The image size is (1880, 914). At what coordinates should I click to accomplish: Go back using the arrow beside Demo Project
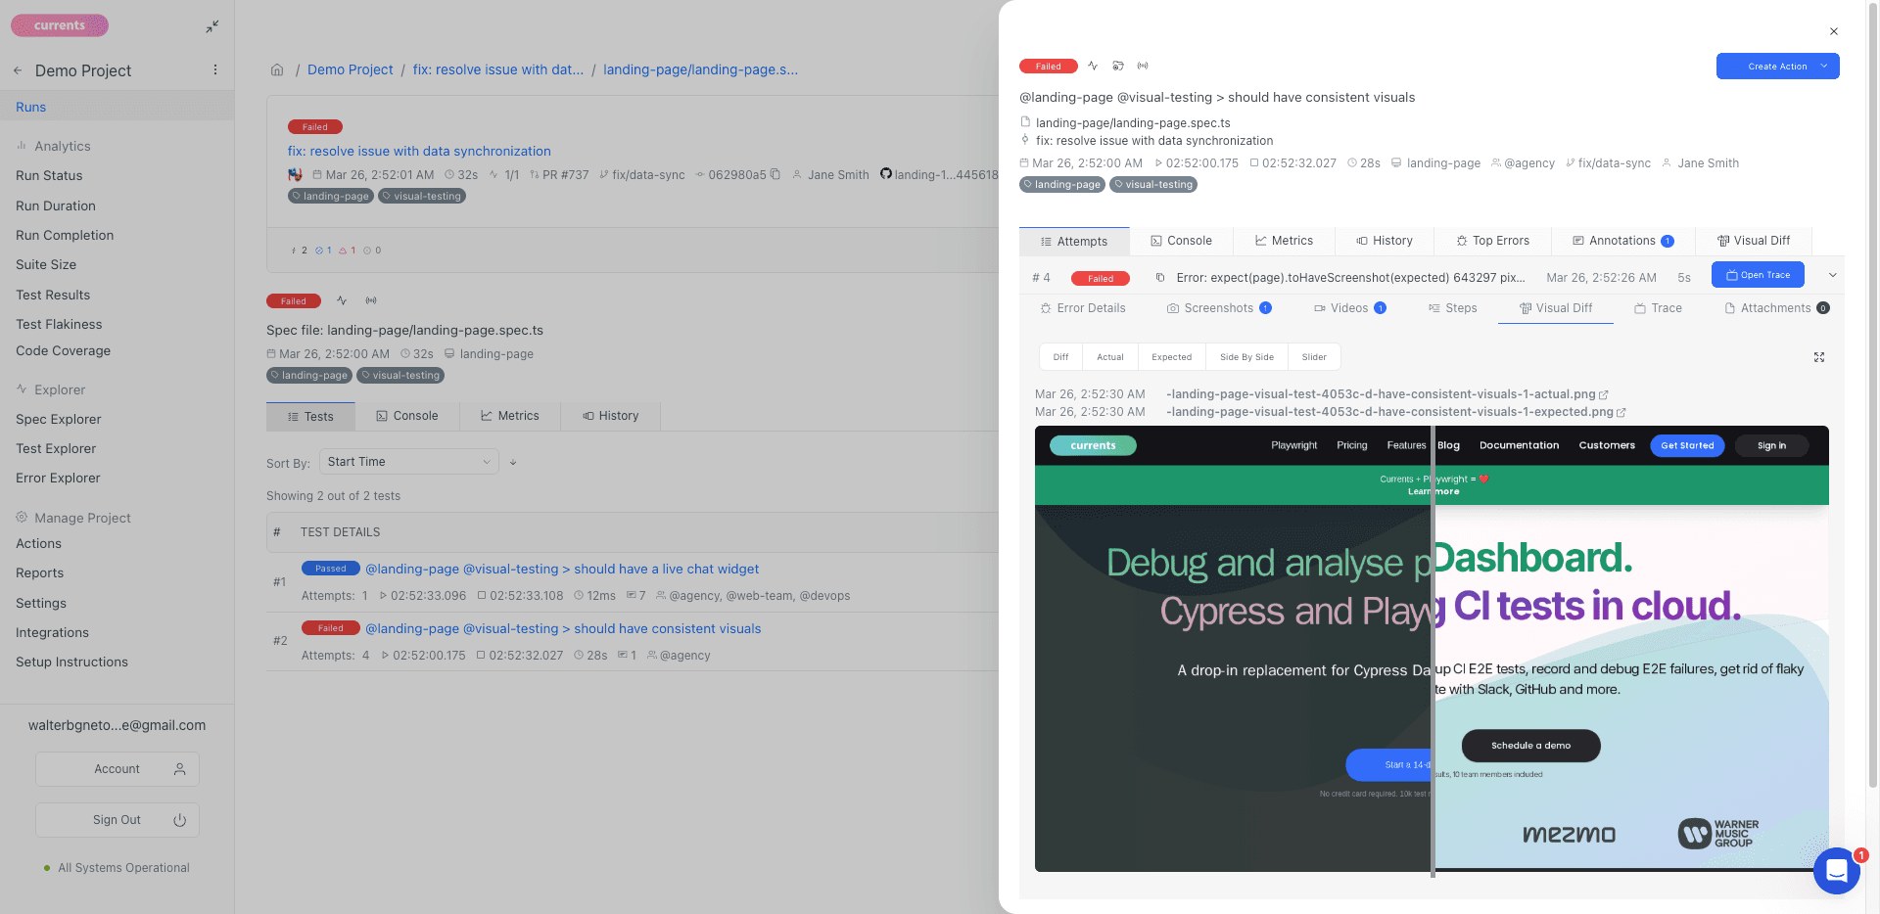pos(18,70)
